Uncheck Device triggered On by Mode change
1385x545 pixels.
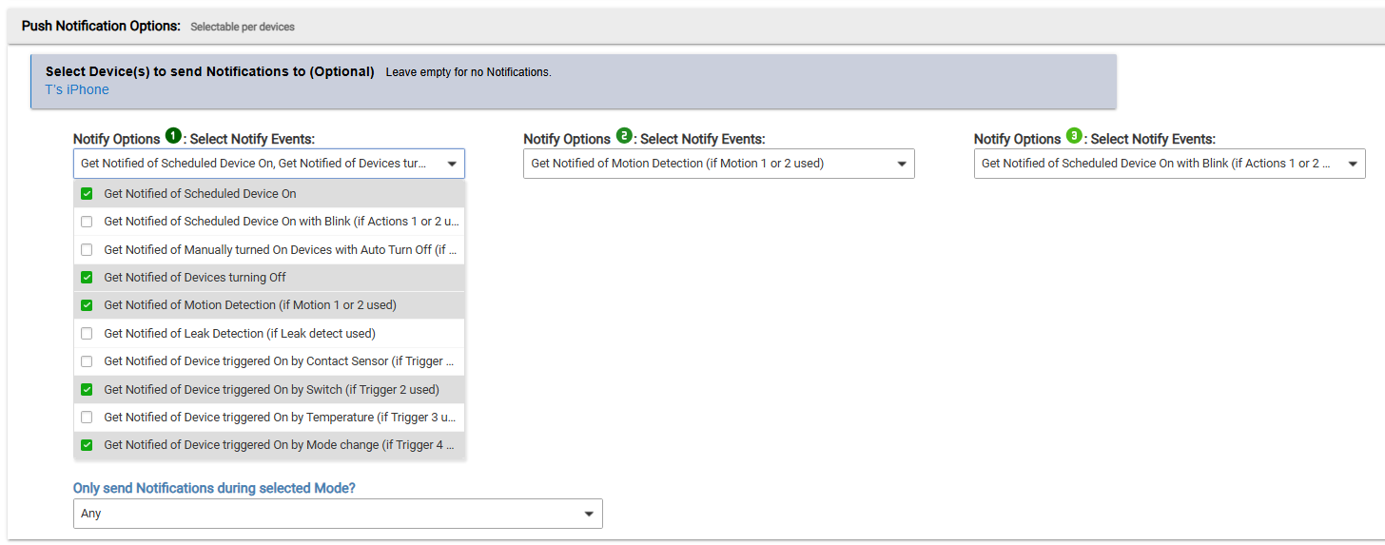[88, 445]
